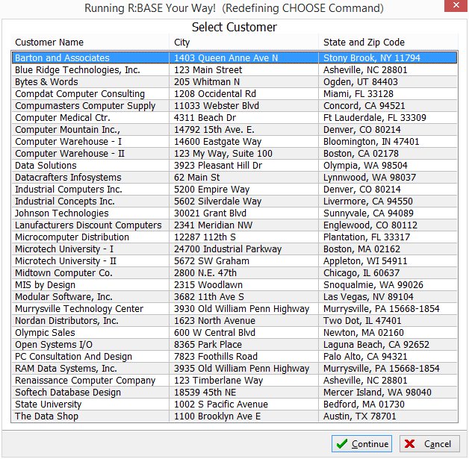469x459 pixels.
Task: Choose Data Solutions customer row
Action: point(46,166)
